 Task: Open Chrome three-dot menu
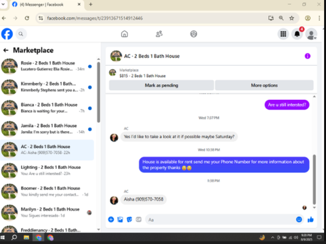(x=319, y=18)
